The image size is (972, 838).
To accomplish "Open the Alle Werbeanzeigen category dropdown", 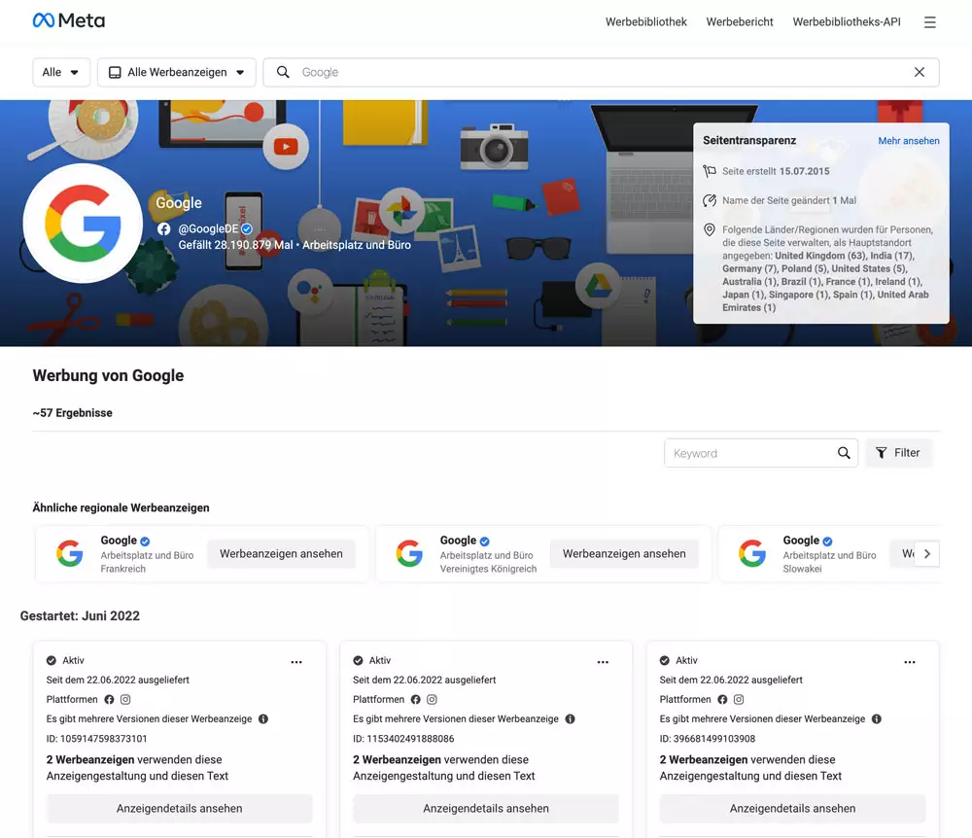I will coord(177,72).
